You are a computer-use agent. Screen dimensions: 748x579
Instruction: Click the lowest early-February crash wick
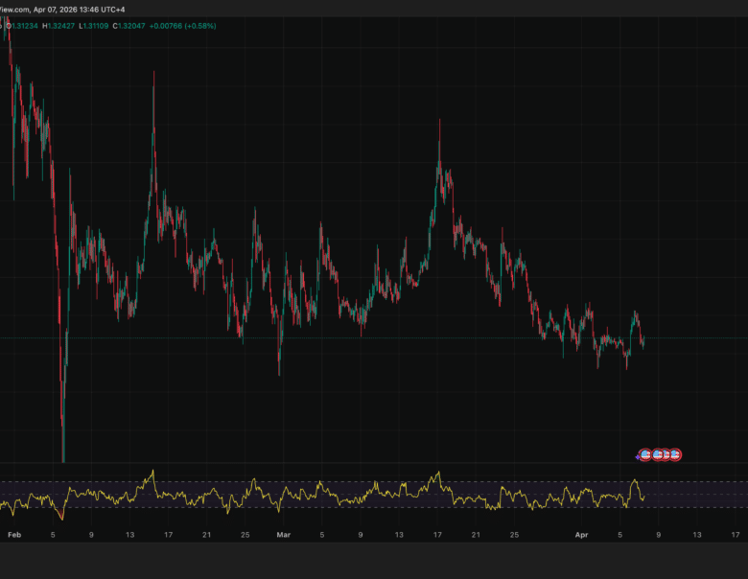click(62, 460)
